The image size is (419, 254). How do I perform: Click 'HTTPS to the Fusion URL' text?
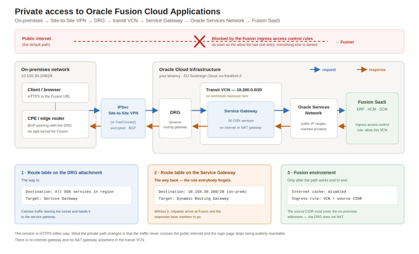(49, 96)
